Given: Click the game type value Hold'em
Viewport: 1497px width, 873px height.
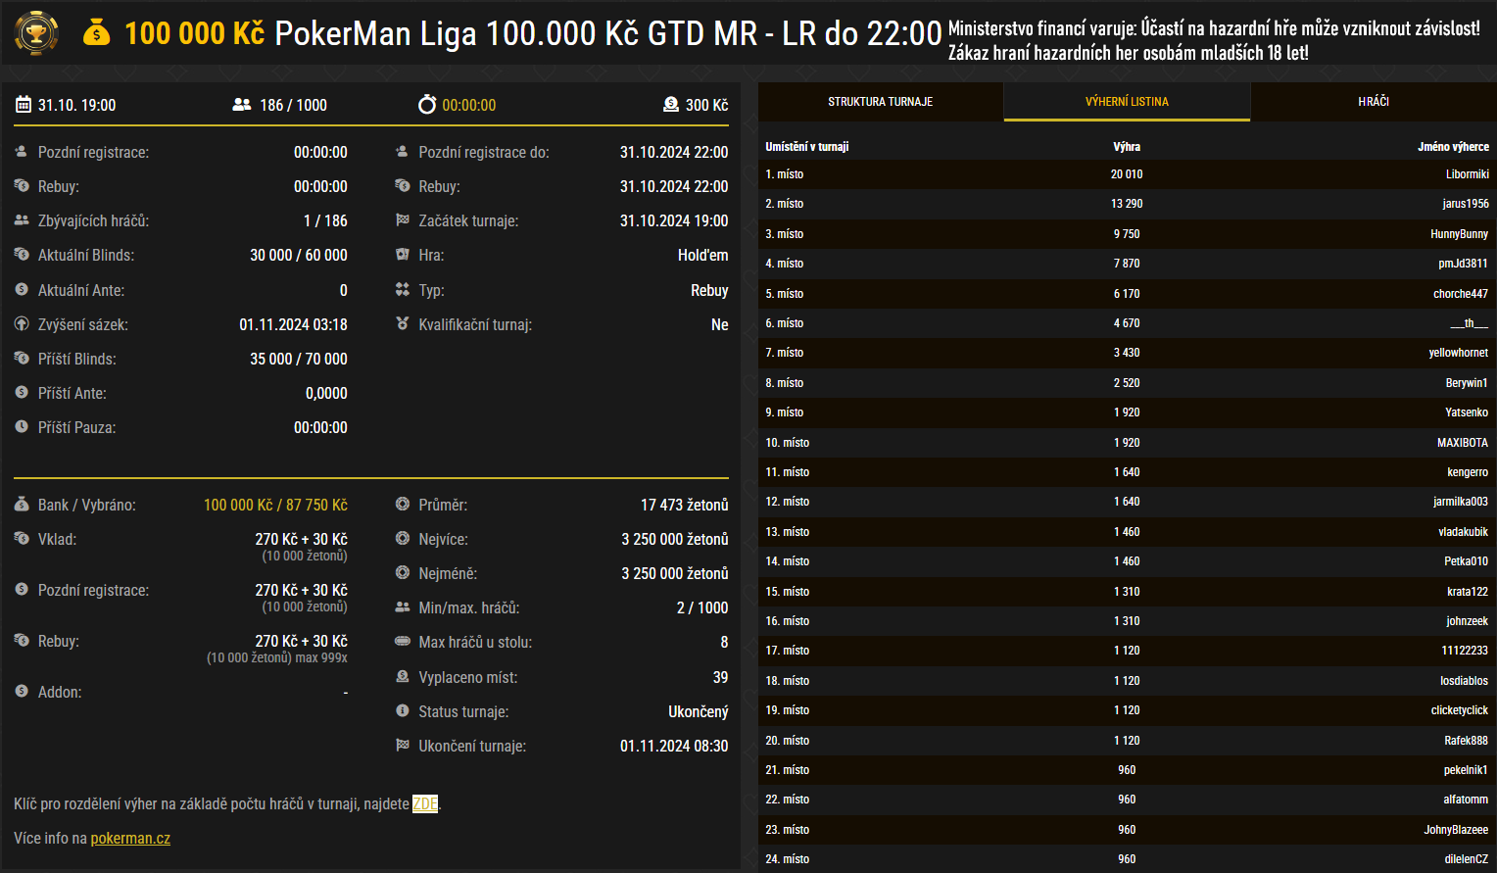Looking at the screenshot, I should point(703,255).
